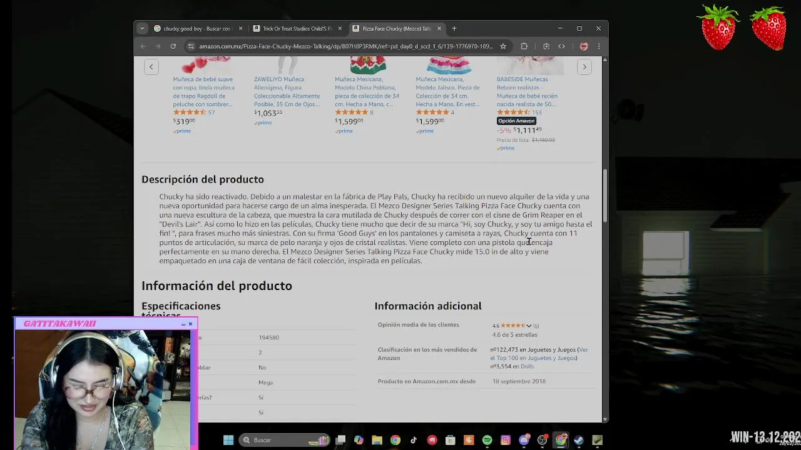The height and width of the screenshot is (450, 801).
Task: Open Steam from the taskbar
Action: pos(579,440)
